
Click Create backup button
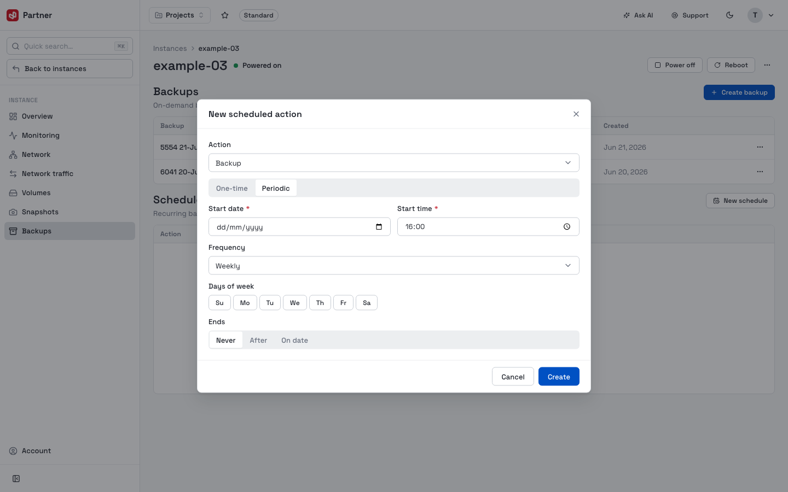click(x=739, y=92)
